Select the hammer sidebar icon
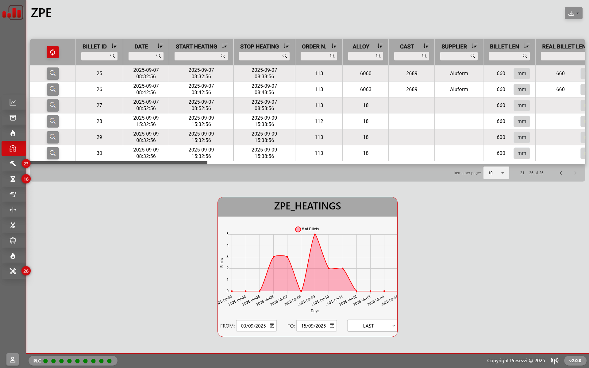This screenshot has height=368, width=589. point(13,164)
